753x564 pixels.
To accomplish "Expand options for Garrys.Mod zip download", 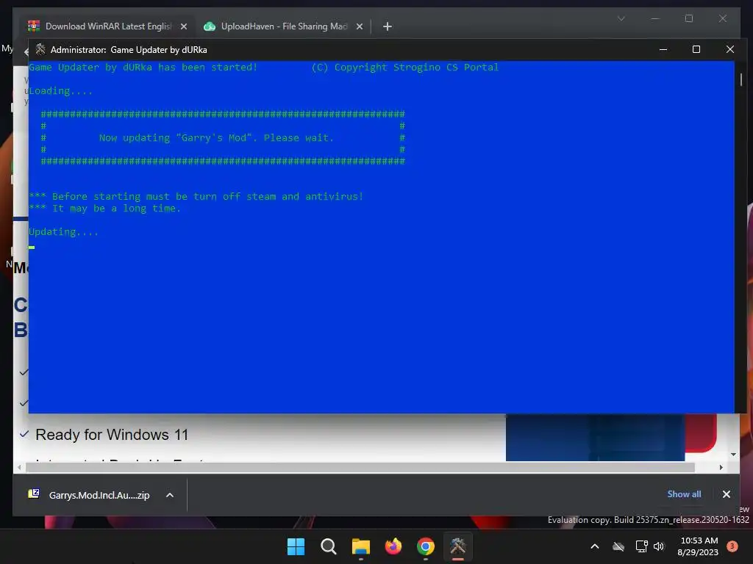I will (170, 495).
